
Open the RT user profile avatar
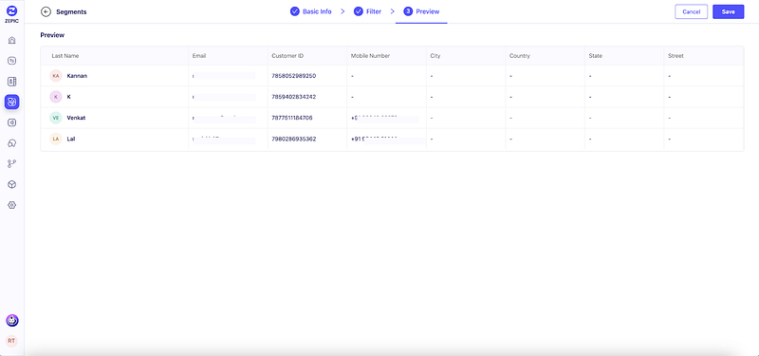[11, 341]
